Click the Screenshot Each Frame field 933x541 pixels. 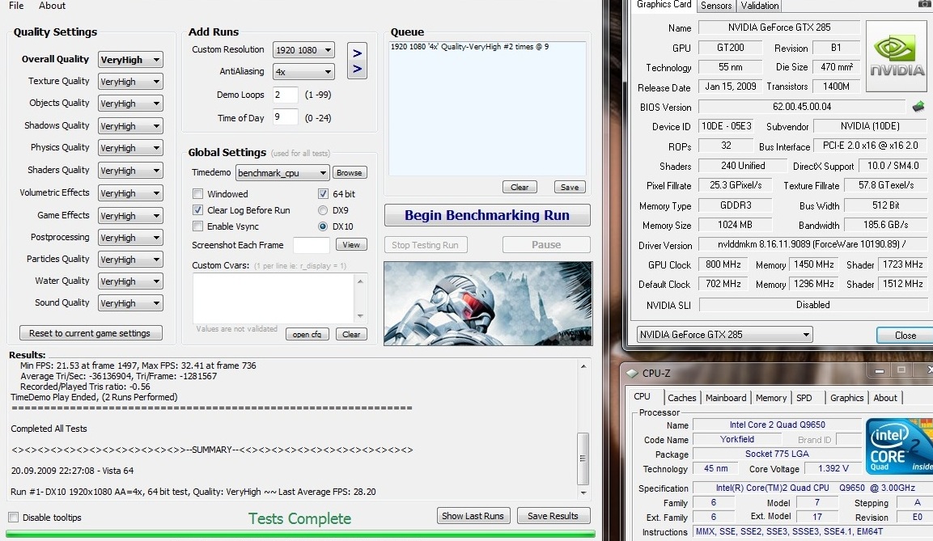[x=312, y=245]
